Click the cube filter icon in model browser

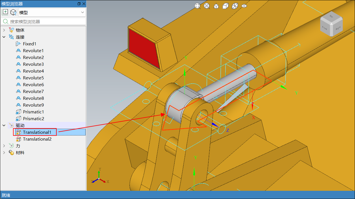pyautogui.click(x=13, y=12)
